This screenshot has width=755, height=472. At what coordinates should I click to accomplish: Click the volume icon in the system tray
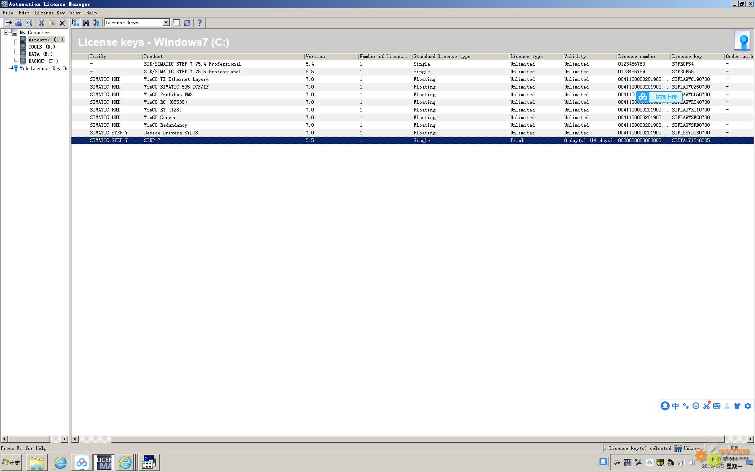[692, 462]
